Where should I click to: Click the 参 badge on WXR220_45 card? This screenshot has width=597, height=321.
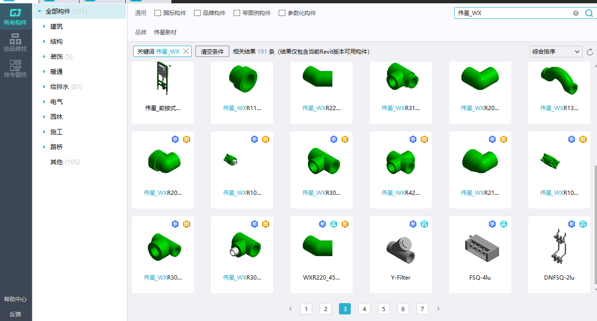click(323, 224)
